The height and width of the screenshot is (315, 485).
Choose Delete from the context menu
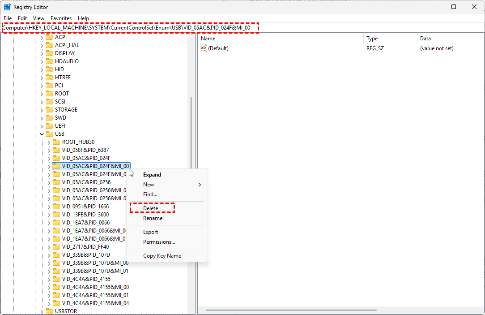pos(151,208)
